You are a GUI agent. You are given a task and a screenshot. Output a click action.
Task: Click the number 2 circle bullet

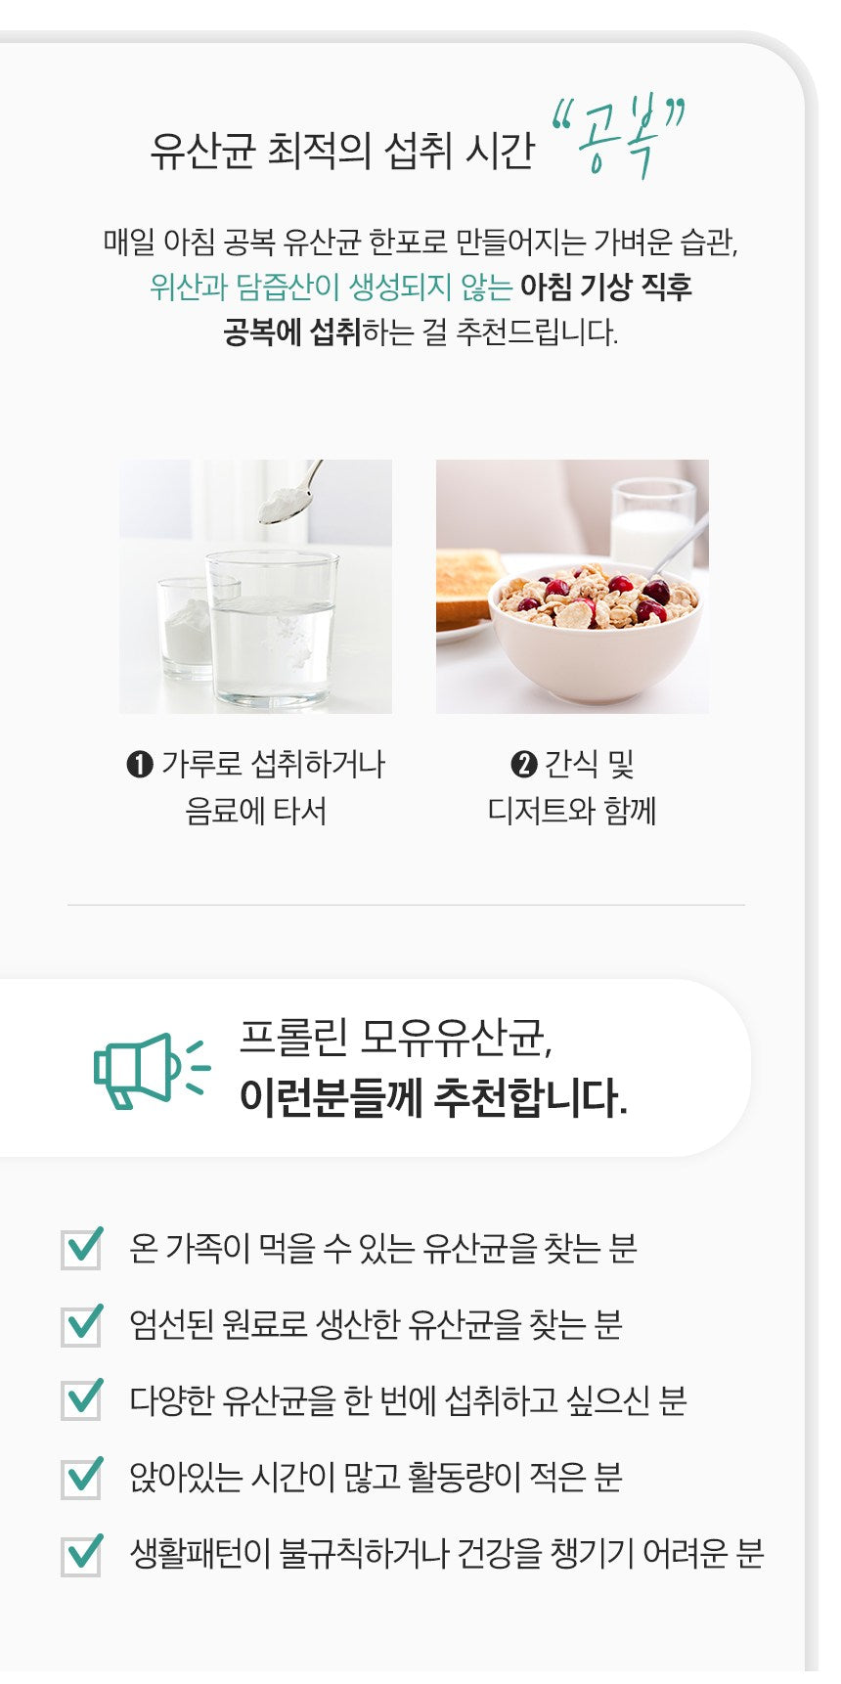tap(524, 764)
